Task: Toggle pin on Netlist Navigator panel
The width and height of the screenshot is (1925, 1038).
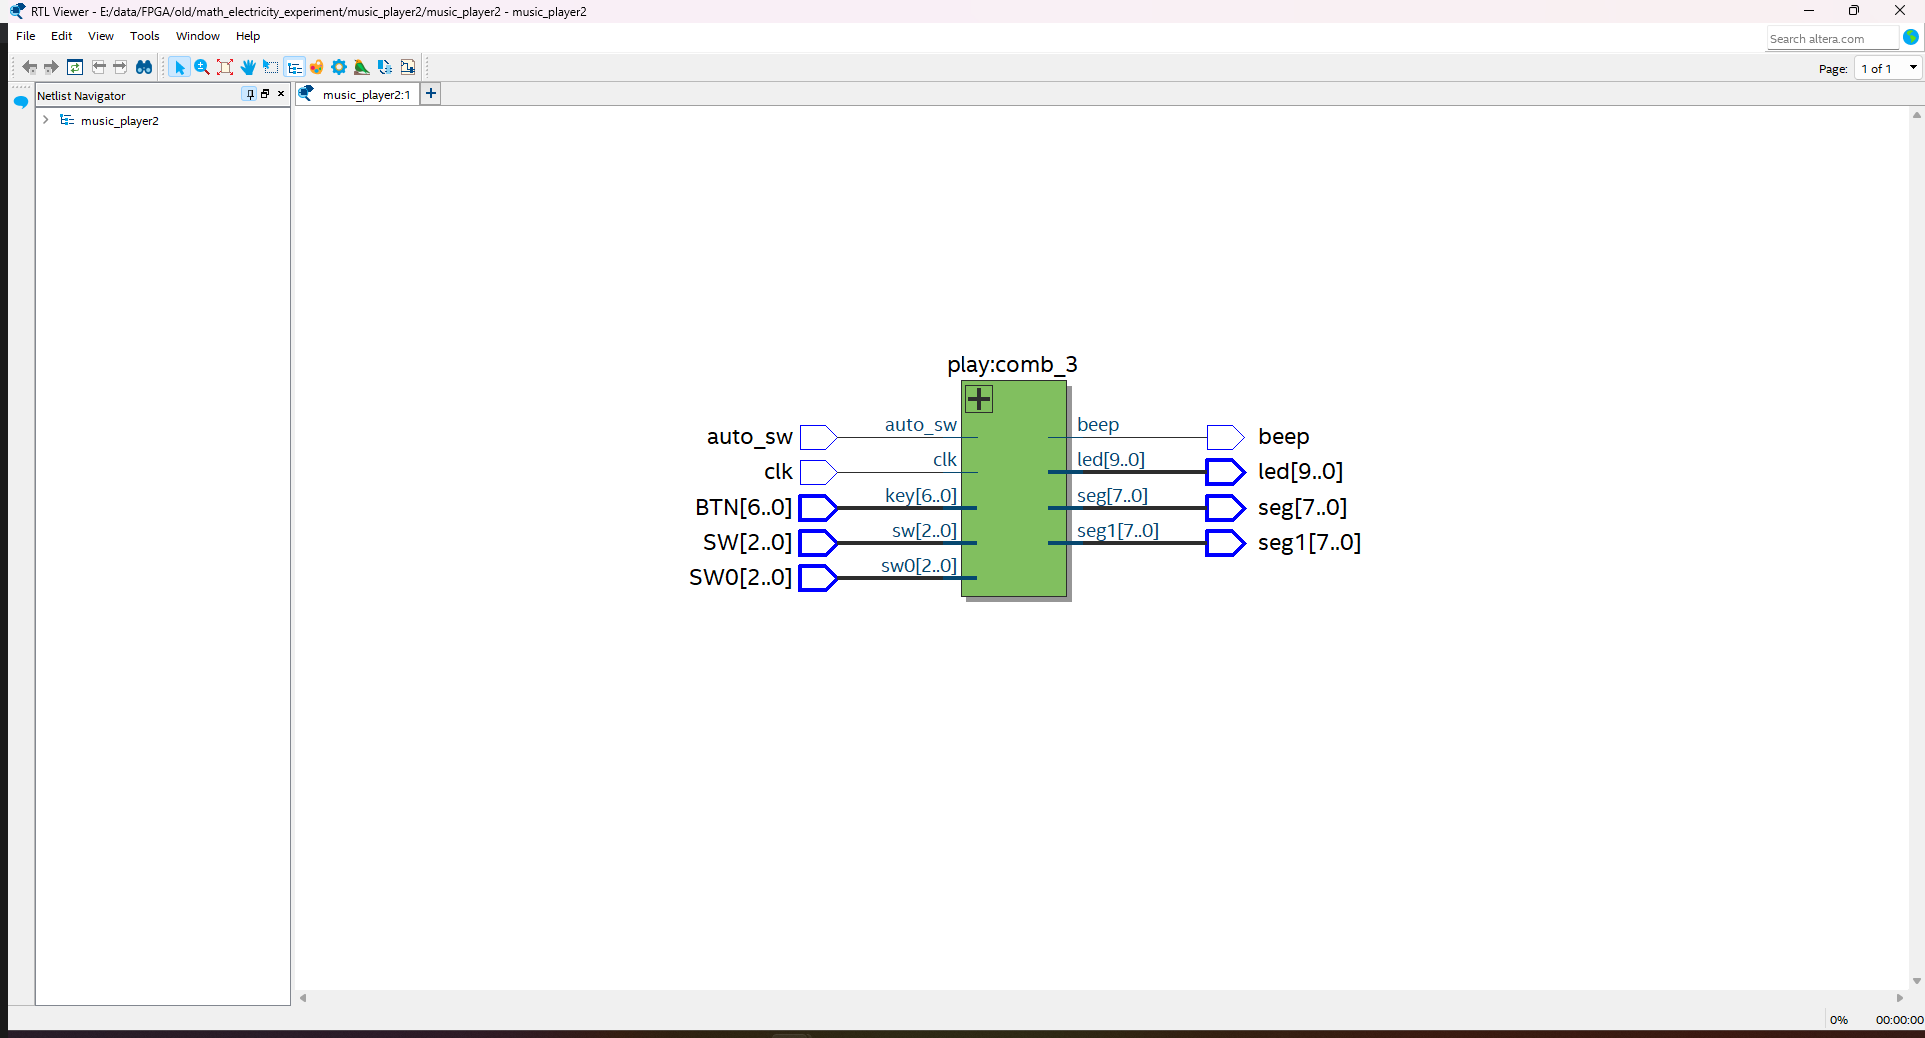Action: tap(250, 94)
